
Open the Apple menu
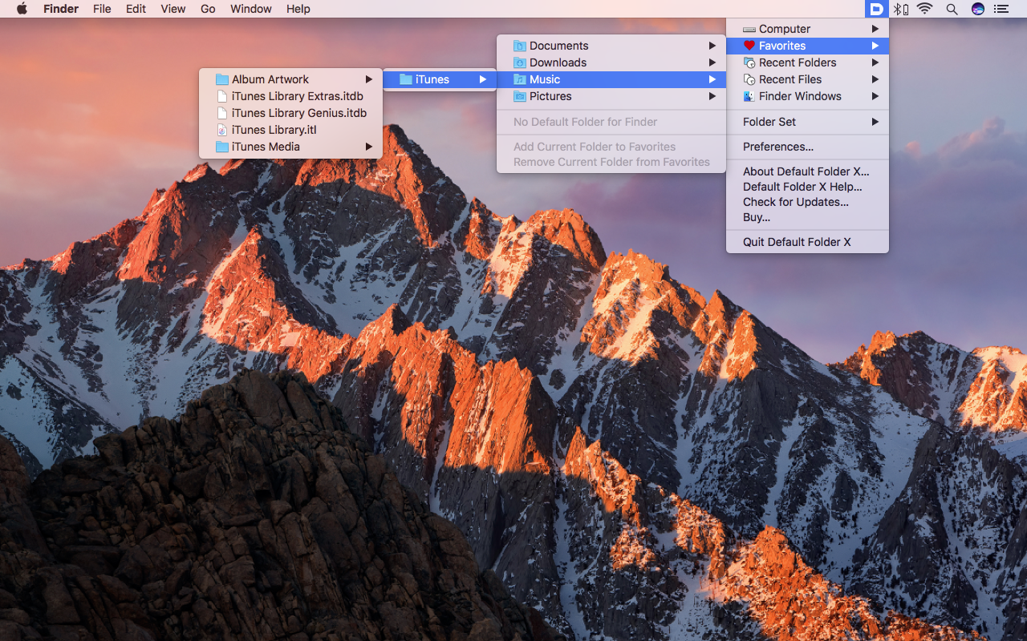coord(22,9)
